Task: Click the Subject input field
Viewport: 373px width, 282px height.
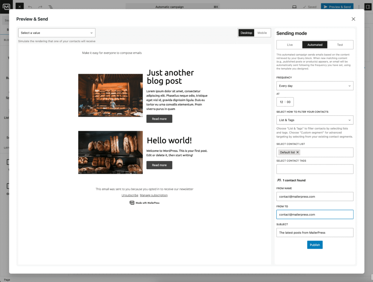Action: (315, 232)
